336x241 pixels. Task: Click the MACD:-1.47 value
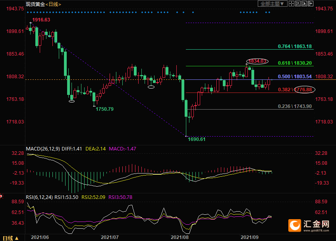tap(123, 148)
